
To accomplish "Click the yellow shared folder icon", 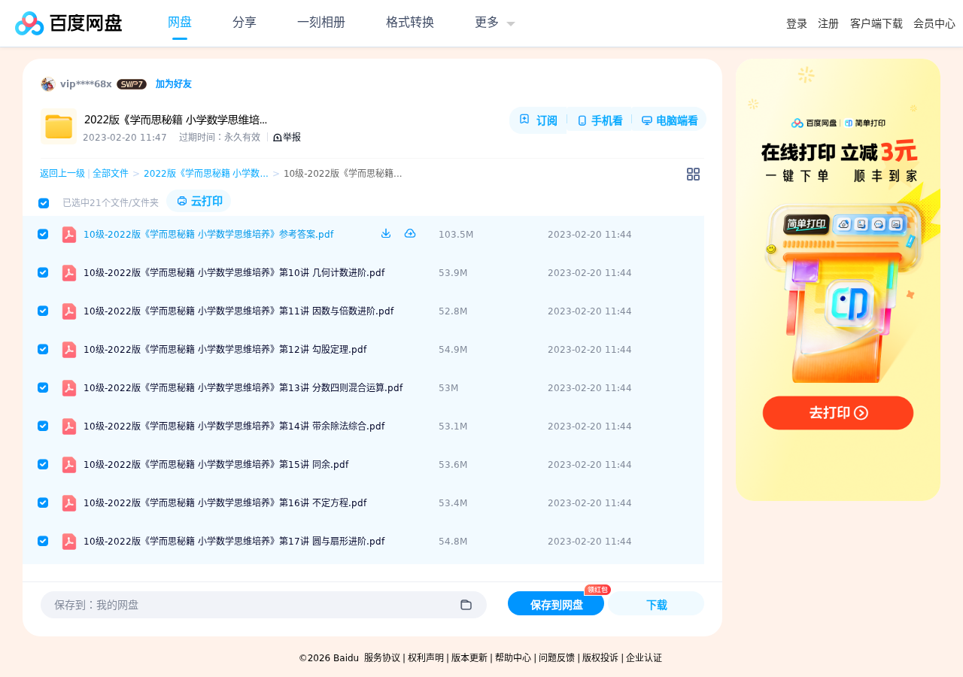I will click(58, 126).
